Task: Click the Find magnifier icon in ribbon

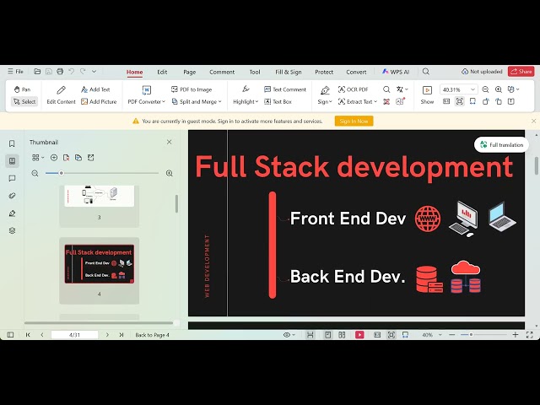Action: click(386, 89)
